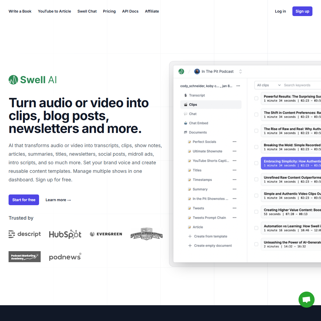The width and height of the screenshot is (321, 321).
Task: Click the School of Podcasting logo
Action: (x=147, y=234)
